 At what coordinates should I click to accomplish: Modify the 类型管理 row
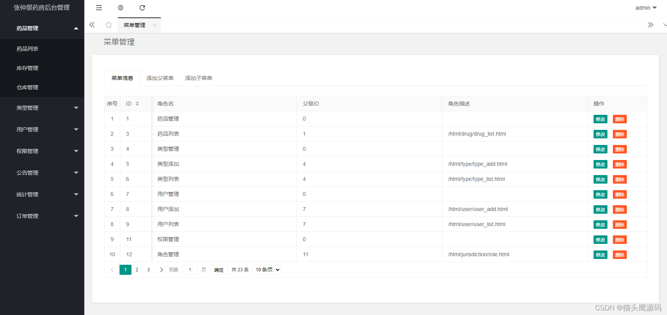[600, 149]
